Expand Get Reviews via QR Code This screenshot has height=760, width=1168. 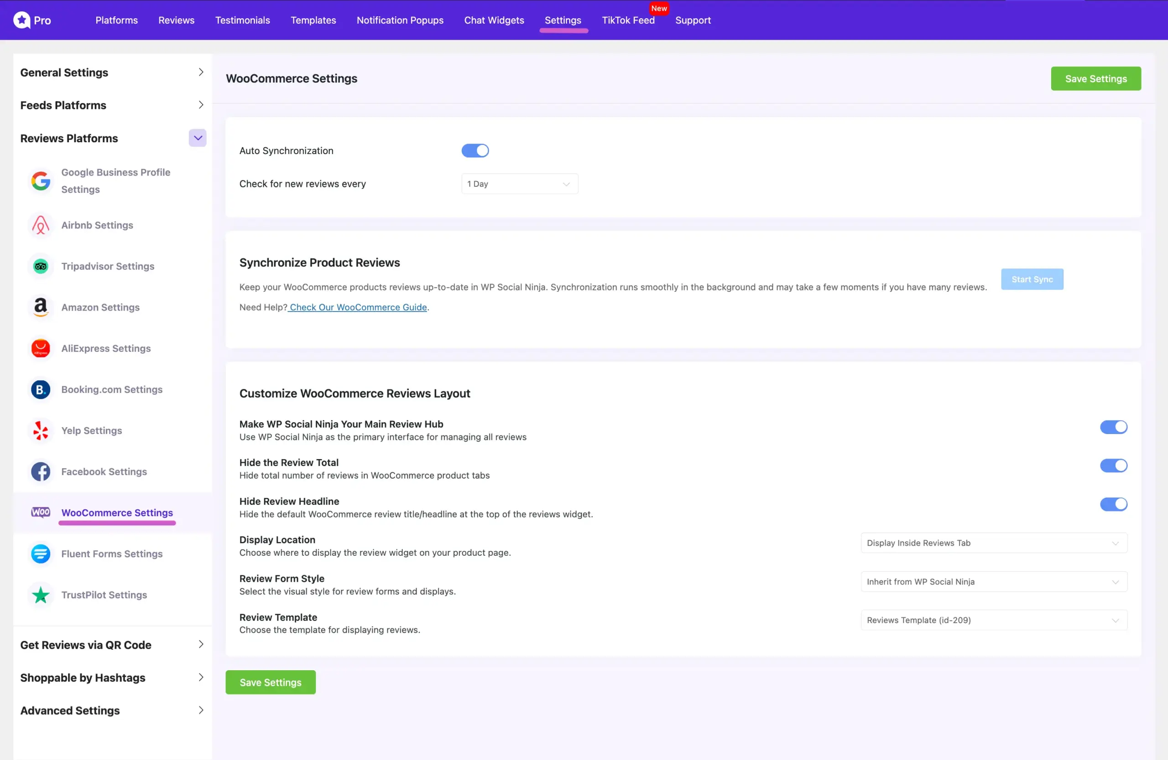pyautogui.click(x=112, y=645)
